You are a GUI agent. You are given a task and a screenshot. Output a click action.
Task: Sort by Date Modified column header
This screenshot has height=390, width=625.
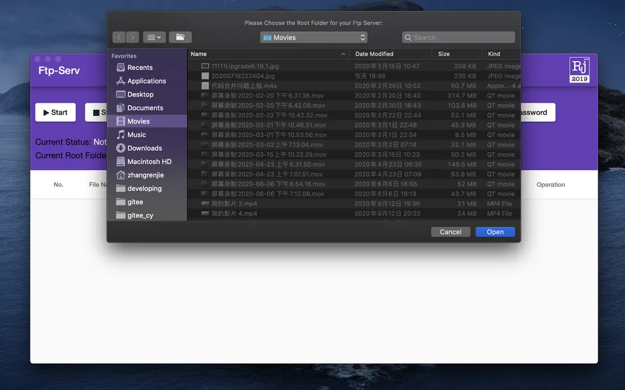374,54
